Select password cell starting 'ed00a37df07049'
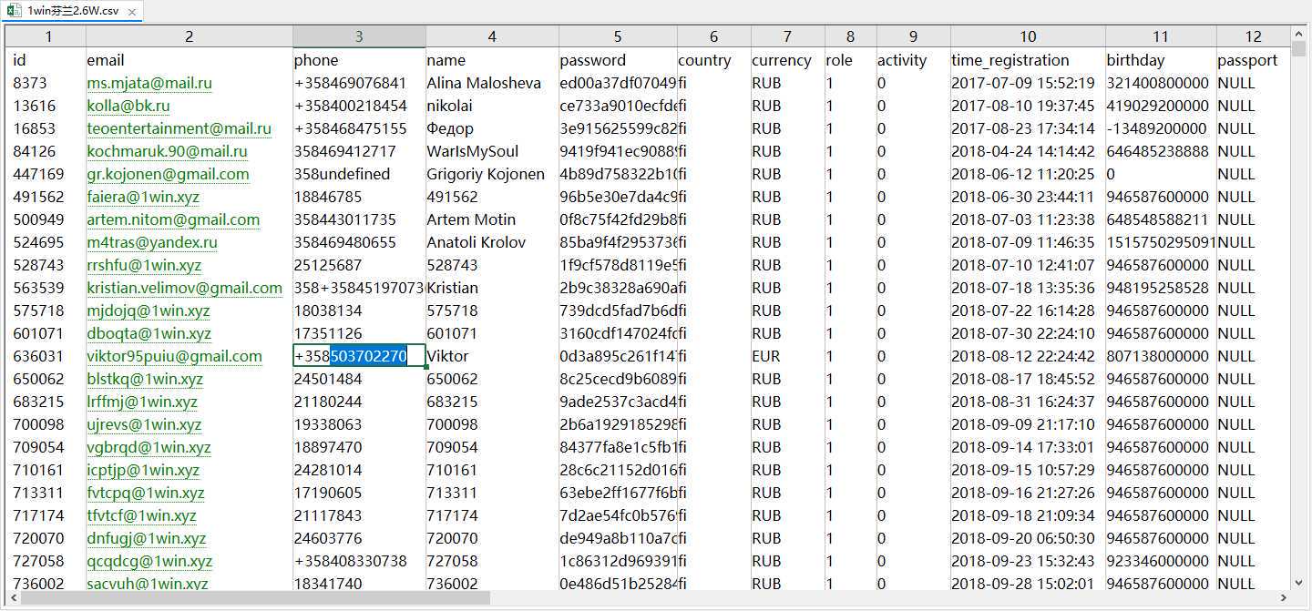The height and width of the screenshot is (611, 1312). click(x=618, y=83)
